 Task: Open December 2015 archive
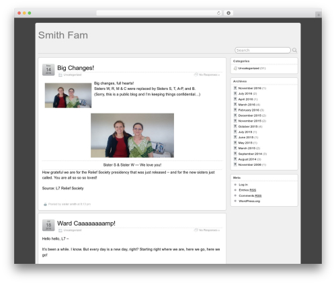(x=250, y=115)
